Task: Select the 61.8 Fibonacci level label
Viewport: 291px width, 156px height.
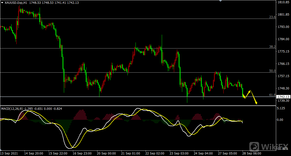Action: (x=272, y=95)
